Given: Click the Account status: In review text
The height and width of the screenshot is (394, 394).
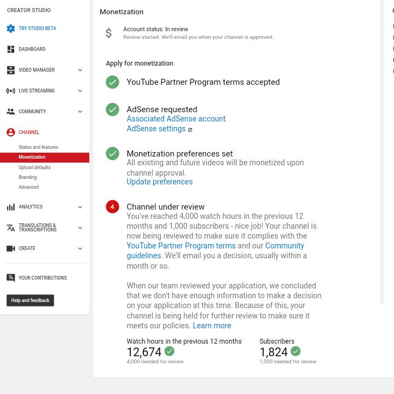Looking at the screenshot, I should click(x=155, y=29).
